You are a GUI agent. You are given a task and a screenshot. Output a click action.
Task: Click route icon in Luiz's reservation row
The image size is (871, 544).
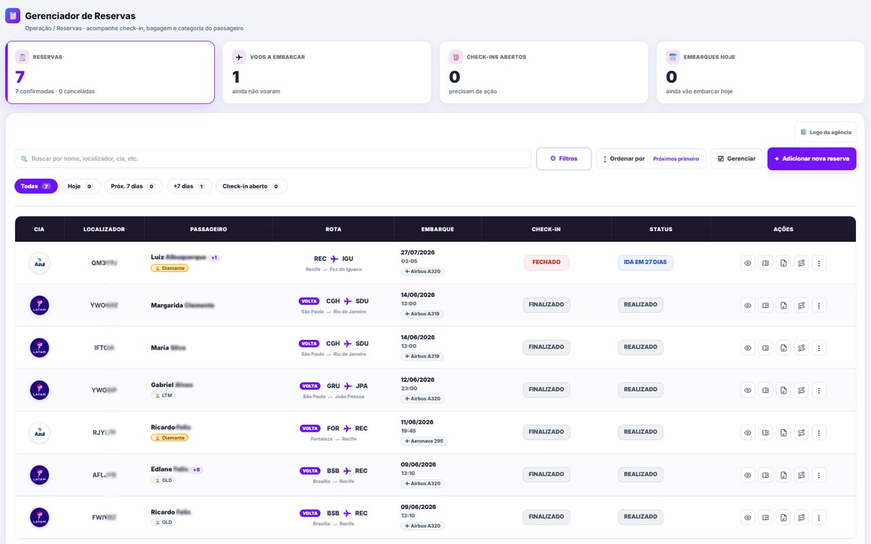pyautogui.click(x=802, y=262)
